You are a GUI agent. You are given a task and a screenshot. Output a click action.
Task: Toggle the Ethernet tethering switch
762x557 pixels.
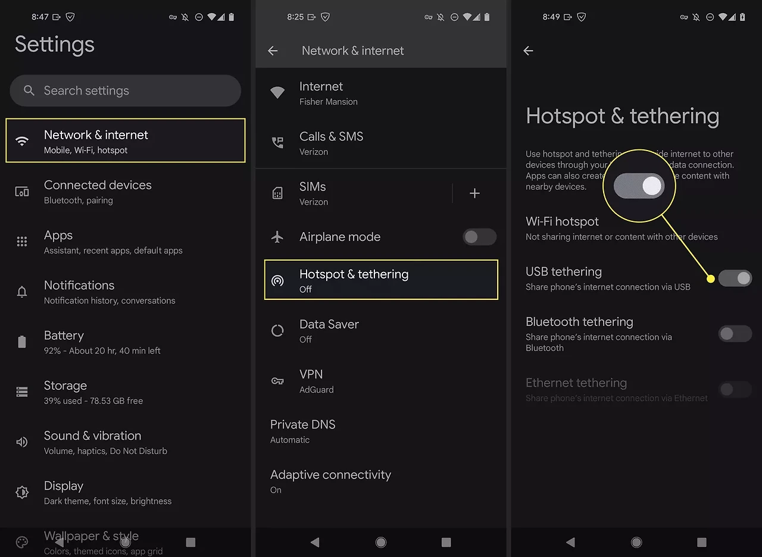click(x=735, y=390)
